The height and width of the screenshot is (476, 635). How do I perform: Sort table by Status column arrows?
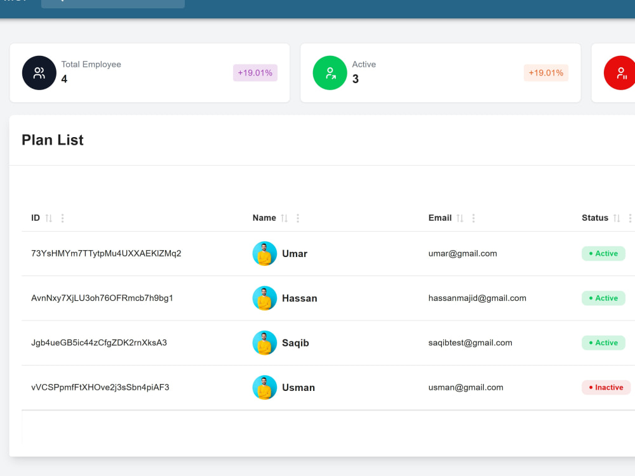tap(617, 218)
